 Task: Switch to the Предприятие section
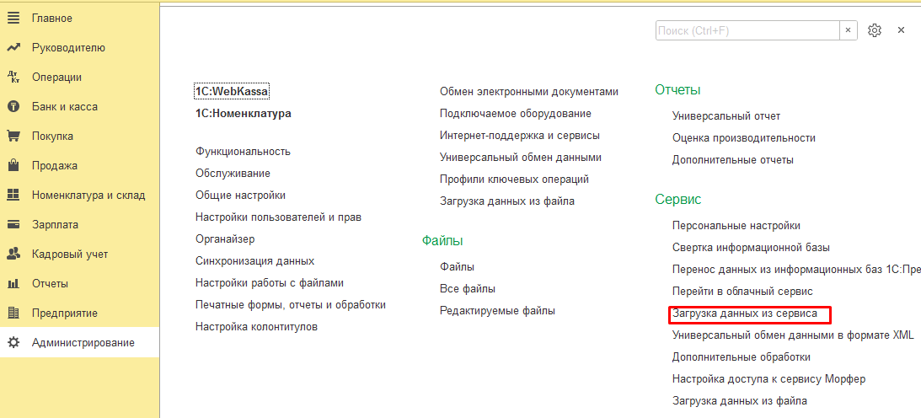point(64,313)
